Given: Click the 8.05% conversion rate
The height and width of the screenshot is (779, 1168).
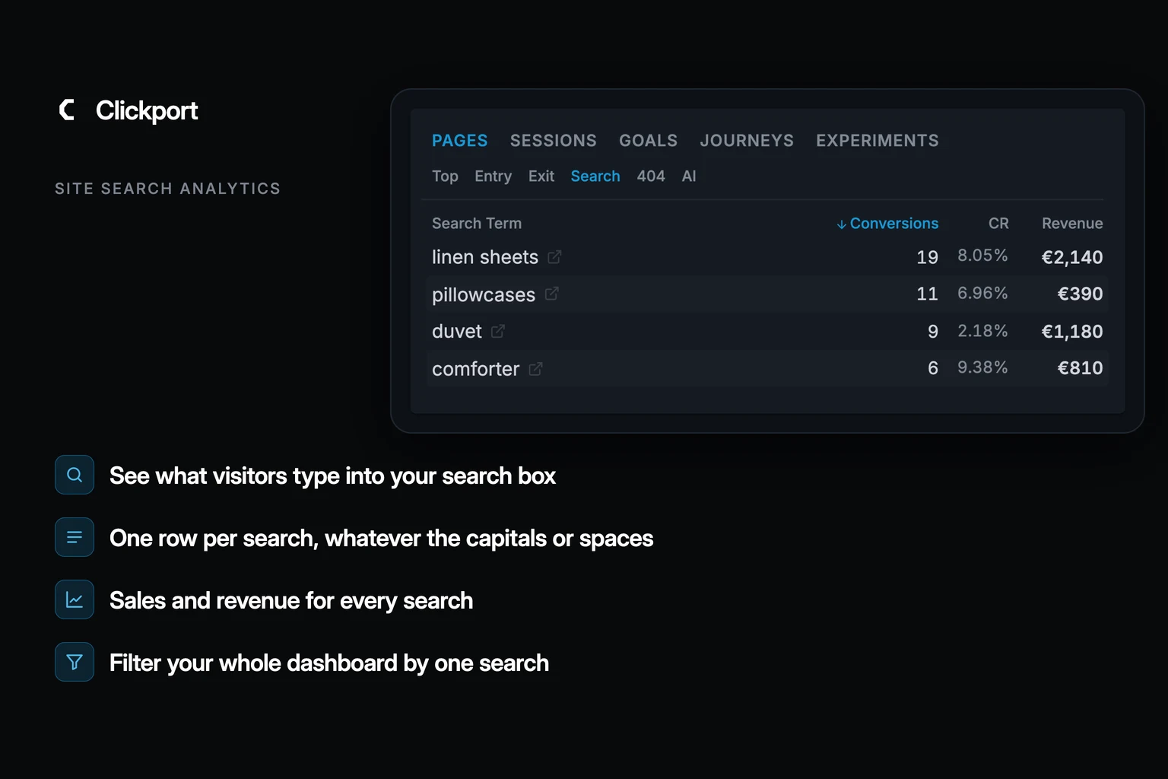Looking at the screenshot, I should pyautogui.click(x=982, y=256).
